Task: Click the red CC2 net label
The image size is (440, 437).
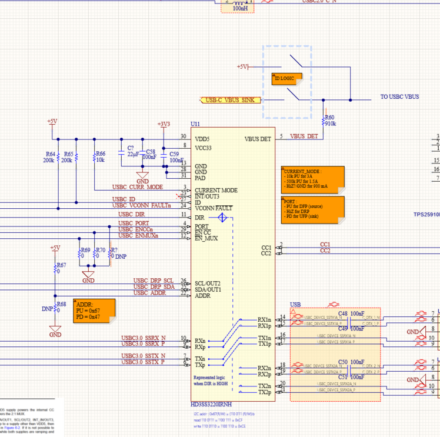Action: point(325,251)
